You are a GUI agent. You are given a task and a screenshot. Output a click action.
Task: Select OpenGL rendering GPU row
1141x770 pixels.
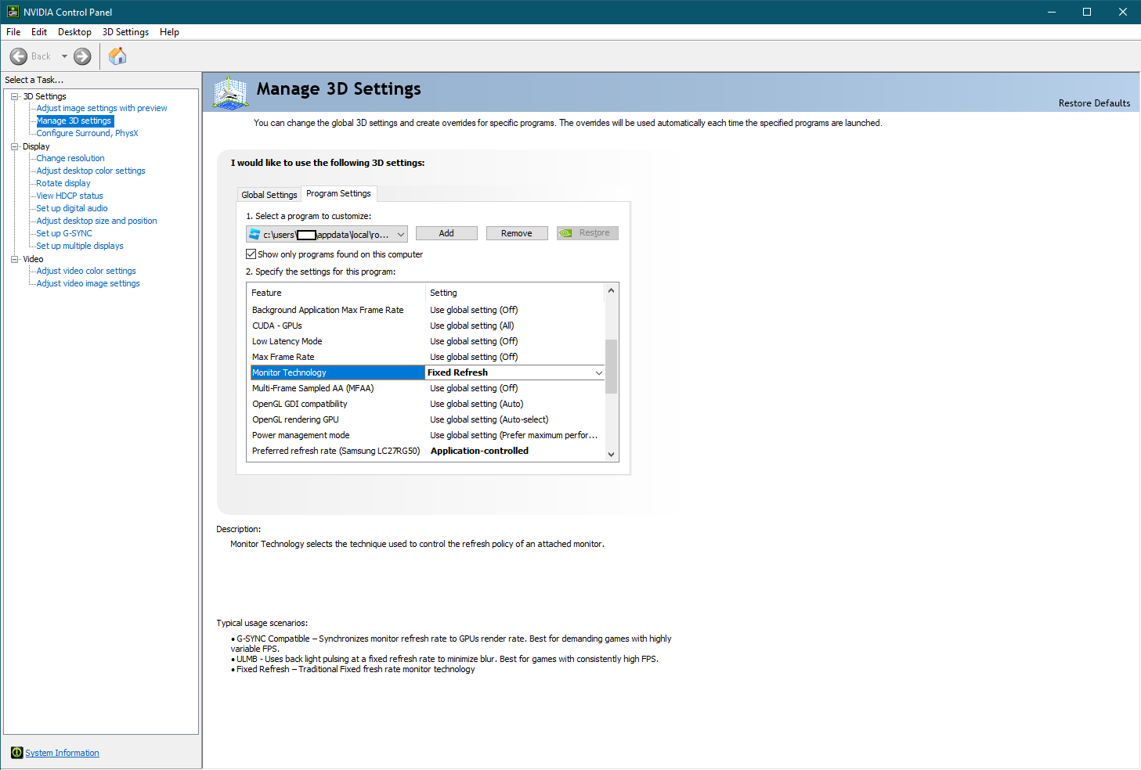point(426,419)
